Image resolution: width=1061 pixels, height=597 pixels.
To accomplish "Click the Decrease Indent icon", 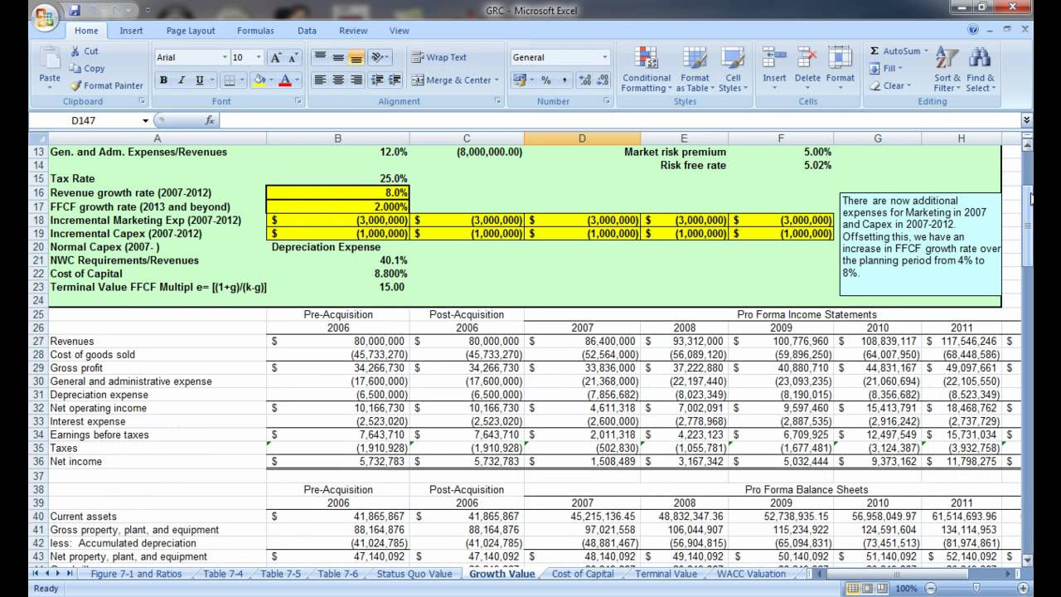I will tap(376, 80).
